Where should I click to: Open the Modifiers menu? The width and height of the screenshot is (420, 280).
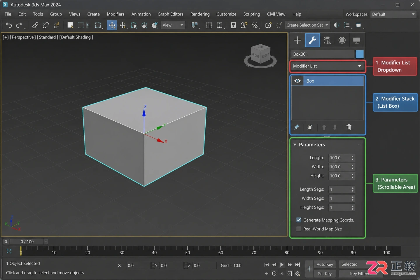116,14
